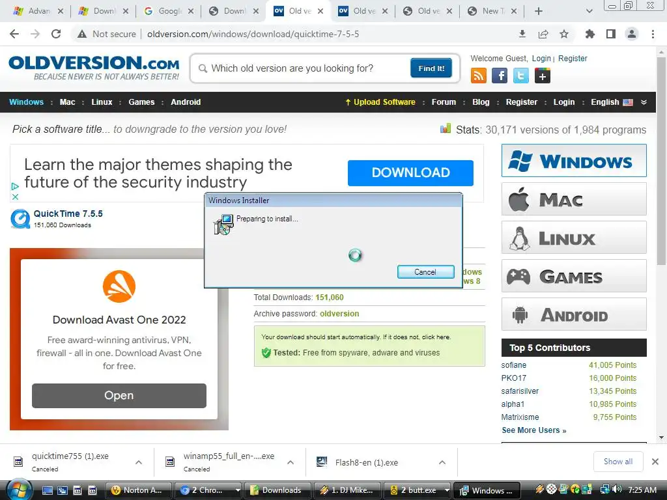Screen dimensions: 667x500
Task: Open OldVersion Facebook page icon
Action: coord(500,76)
